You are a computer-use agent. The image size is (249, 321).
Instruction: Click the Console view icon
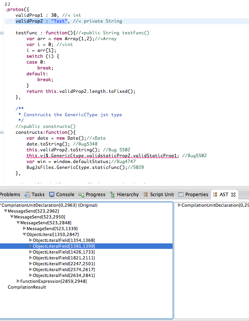(52, 194)
